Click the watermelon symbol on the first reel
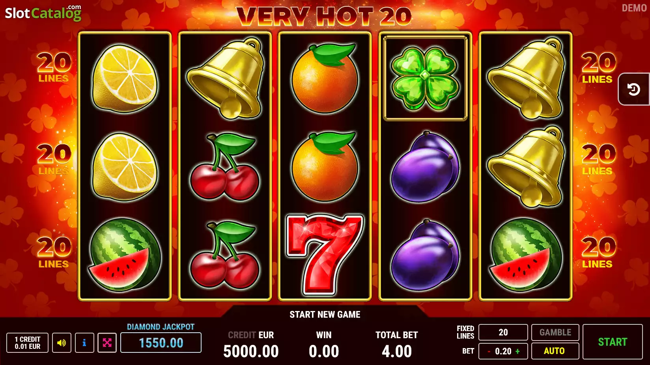This screenshot has width=650, height=365. 125,255
